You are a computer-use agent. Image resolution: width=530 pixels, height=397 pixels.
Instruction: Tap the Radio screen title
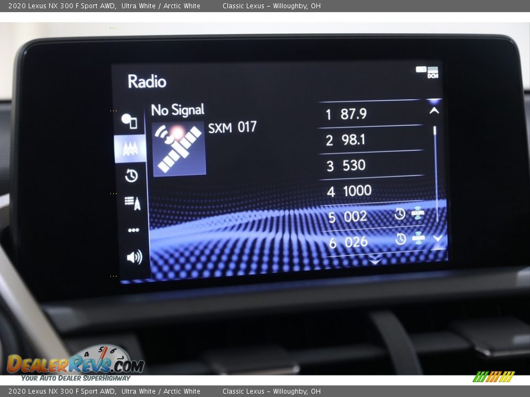coord(147,81)
